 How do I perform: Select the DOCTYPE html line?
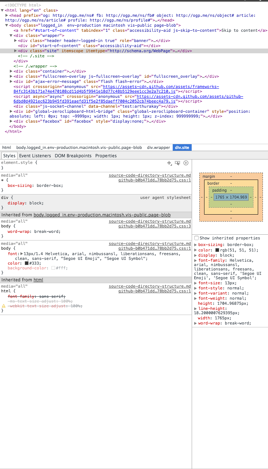pos(23,5)
